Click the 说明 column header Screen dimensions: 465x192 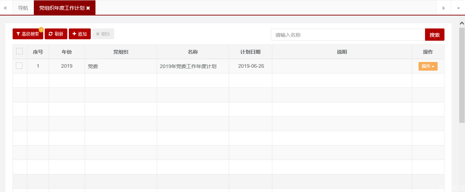342,52
